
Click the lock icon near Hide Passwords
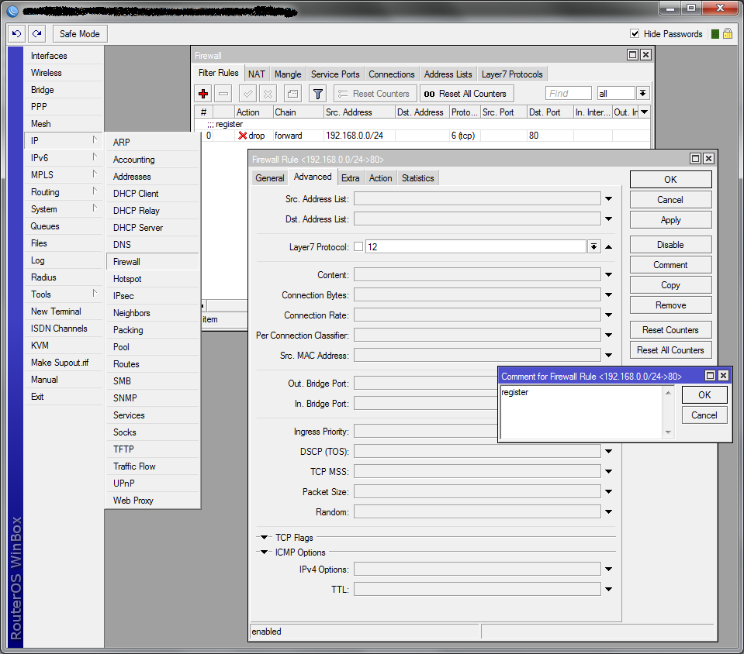pyautogui.click(x=728, y=33)
